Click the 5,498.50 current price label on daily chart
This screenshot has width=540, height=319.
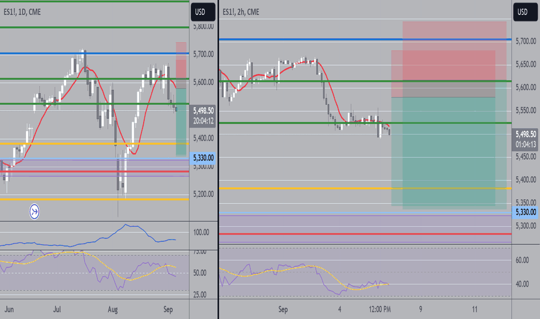tap(203, 116)
